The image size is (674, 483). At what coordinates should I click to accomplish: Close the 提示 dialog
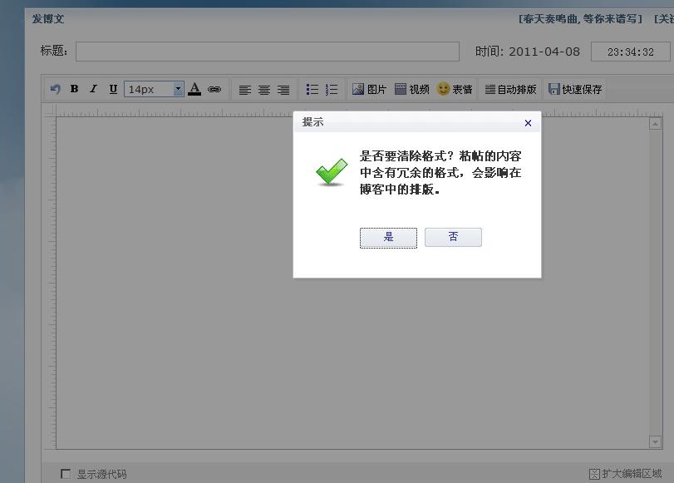point(528,123)
